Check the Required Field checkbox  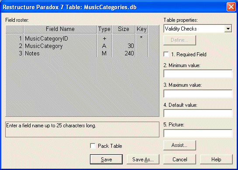(166, 54)
